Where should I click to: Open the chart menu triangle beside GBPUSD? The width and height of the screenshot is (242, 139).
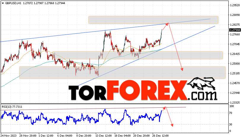[x=3, y=3]
